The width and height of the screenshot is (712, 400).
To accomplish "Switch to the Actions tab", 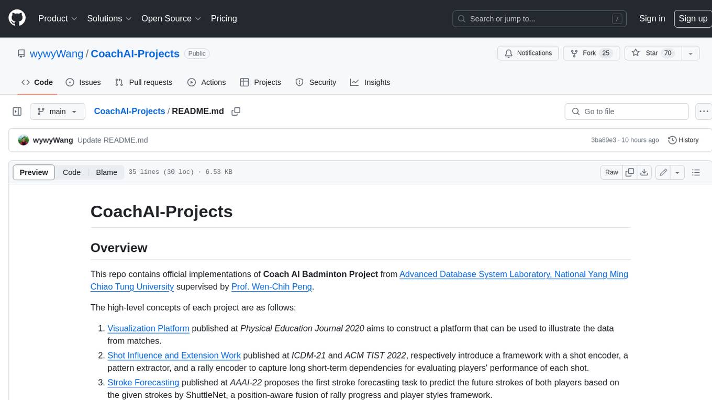I will (x=207, y=82).
